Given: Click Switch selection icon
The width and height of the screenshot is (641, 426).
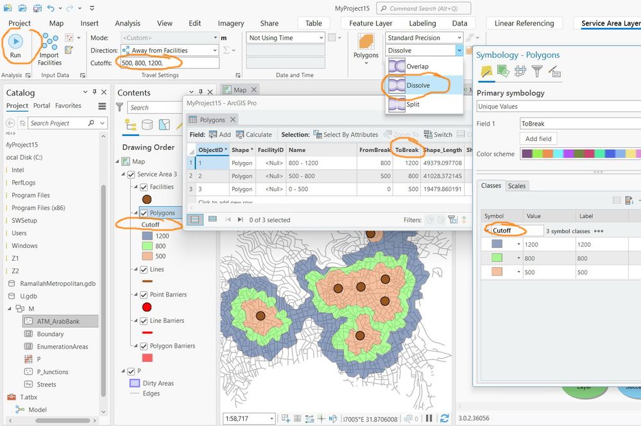Looking at the screenshot, I should click(x=428, y=135).
